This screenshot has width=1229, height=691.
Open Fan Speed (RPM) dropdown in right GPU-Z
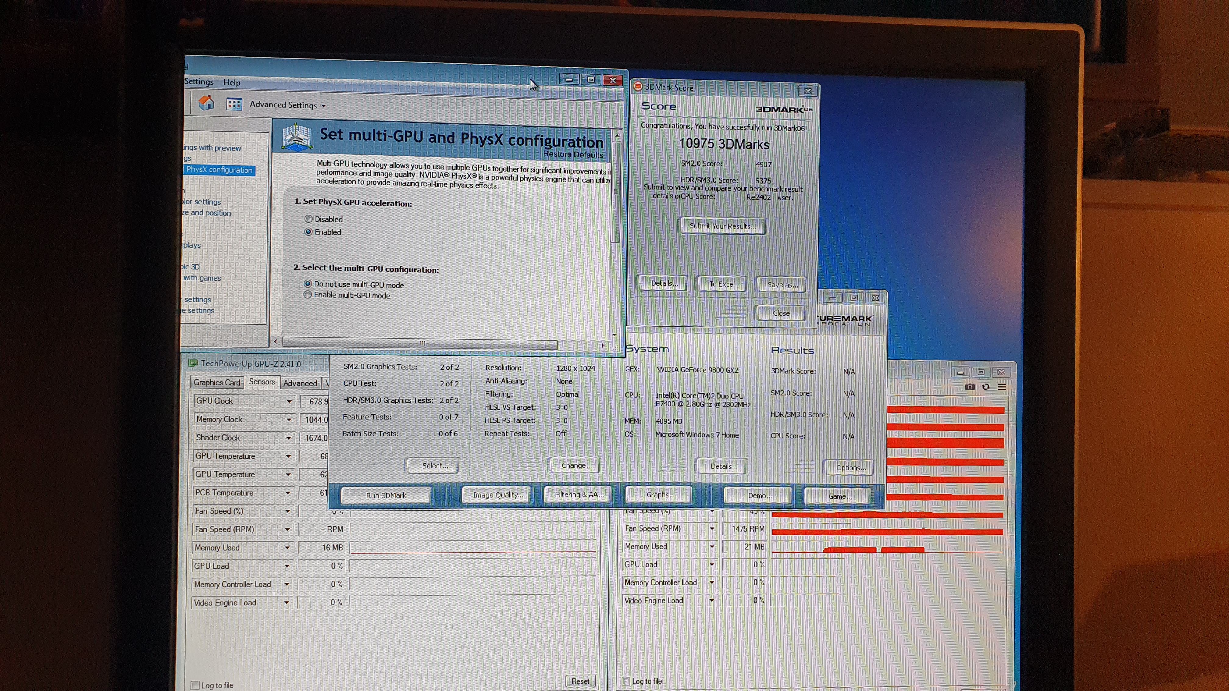click(x=712, y=528)
